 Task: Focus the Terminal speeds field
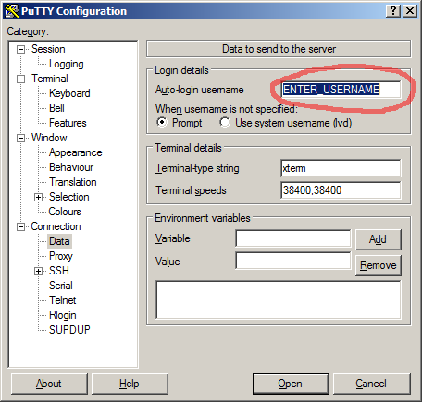point(341,190)
